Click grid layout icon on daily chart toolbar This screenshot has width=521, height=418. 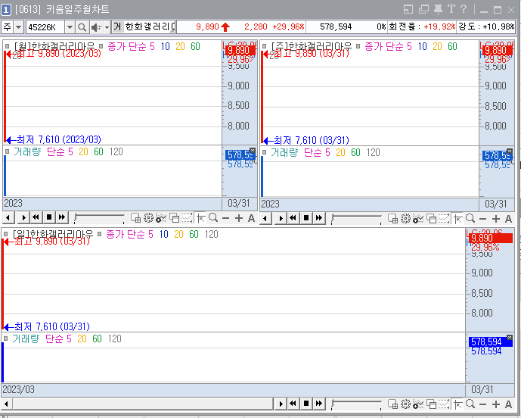(392, 404)
